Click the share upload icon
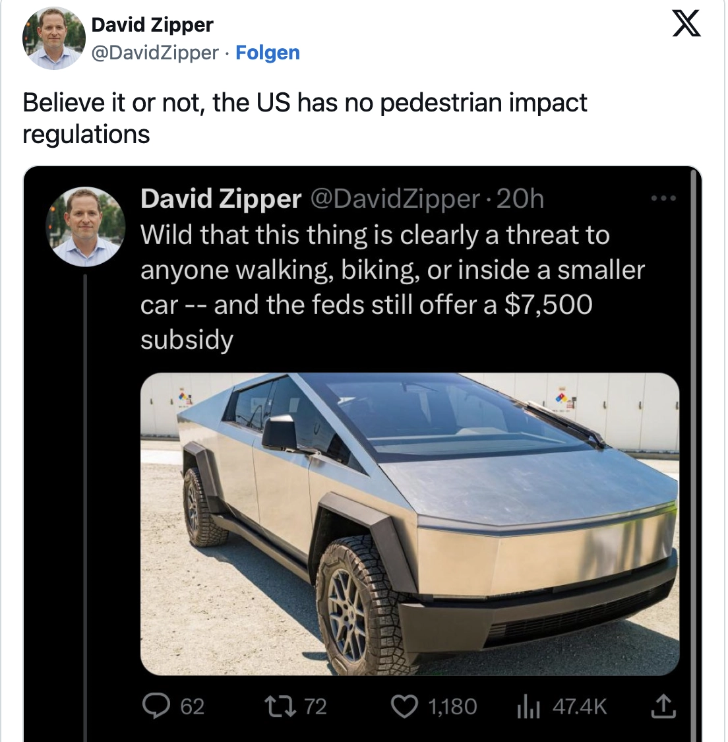Viewport: 728px width, 742px height. 663,706
